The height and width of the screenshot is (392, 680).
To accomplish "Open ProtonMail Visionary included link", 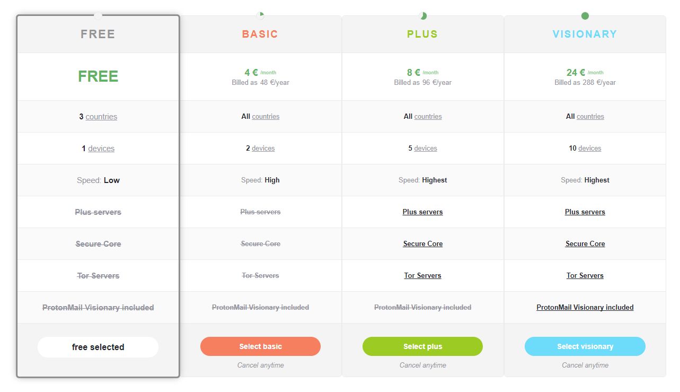I will tap(585, 307).
